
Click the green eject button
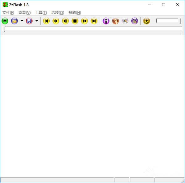(5, 21)
